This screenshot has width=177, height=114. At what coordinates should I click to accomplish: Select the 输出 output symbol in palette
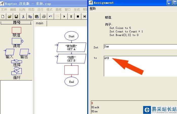pos(25,54)
